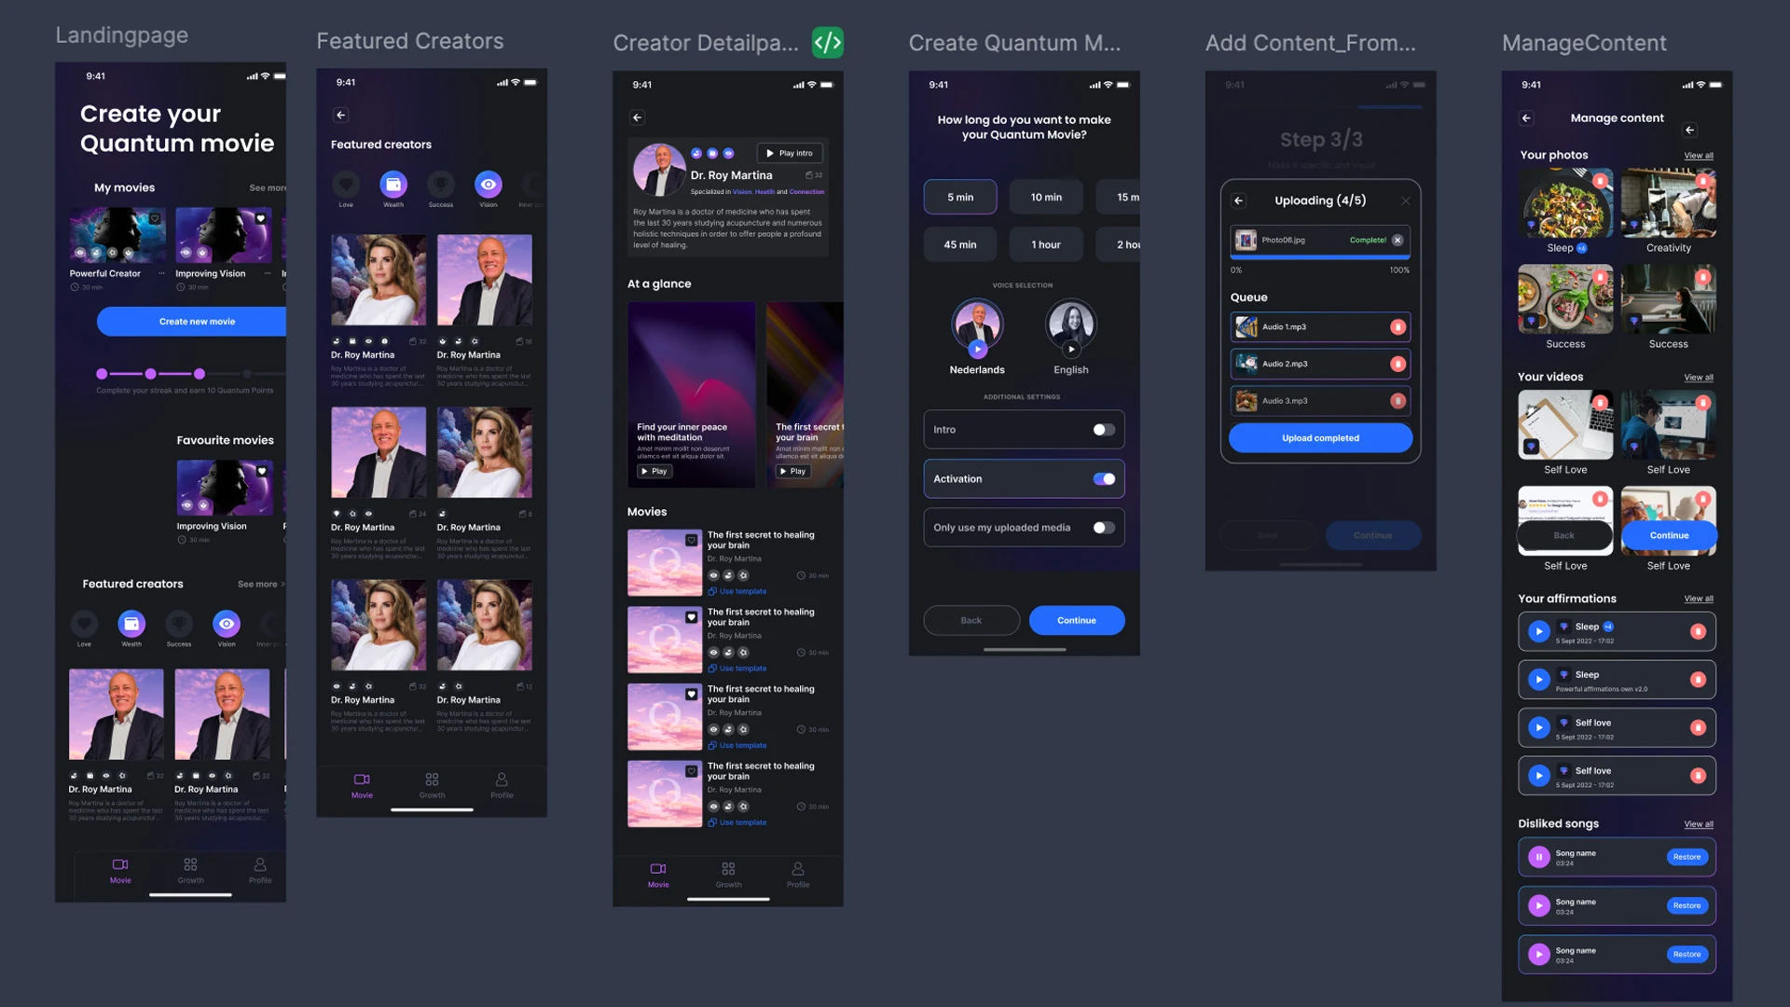1790x1007 pixels.
Task: Select Success category icon on Featured Creators screen
Action: click(x=441, y=185)
